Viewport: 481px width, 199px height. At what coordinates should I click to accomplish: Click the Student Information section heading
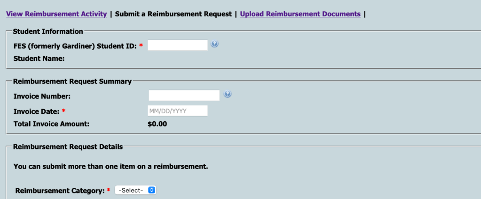tap(48, 31)
